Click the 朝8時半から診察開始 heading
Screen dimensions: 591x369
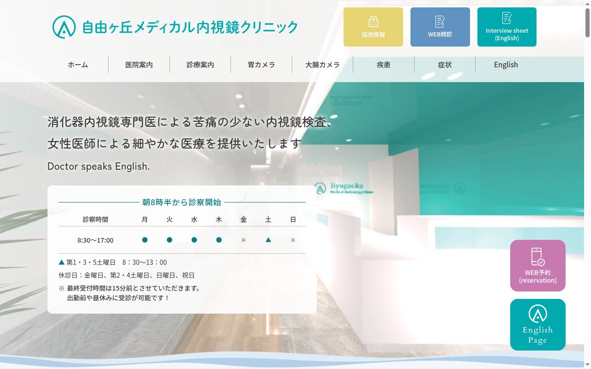[x=181, y=202]
